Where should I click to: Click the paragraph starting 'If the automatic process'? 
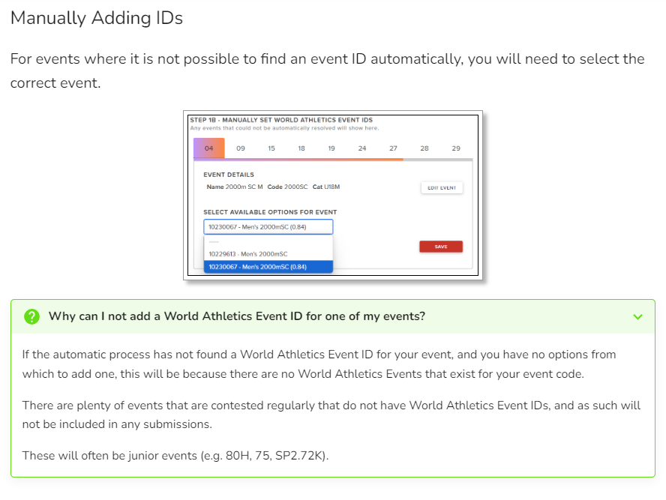tap(319, 364)
